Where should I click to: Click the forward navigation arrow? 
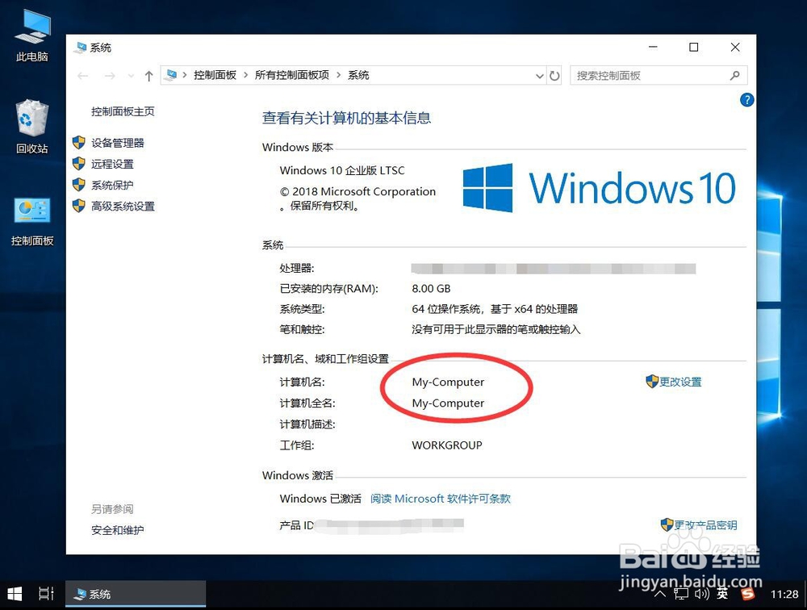(x=110, y=76)
